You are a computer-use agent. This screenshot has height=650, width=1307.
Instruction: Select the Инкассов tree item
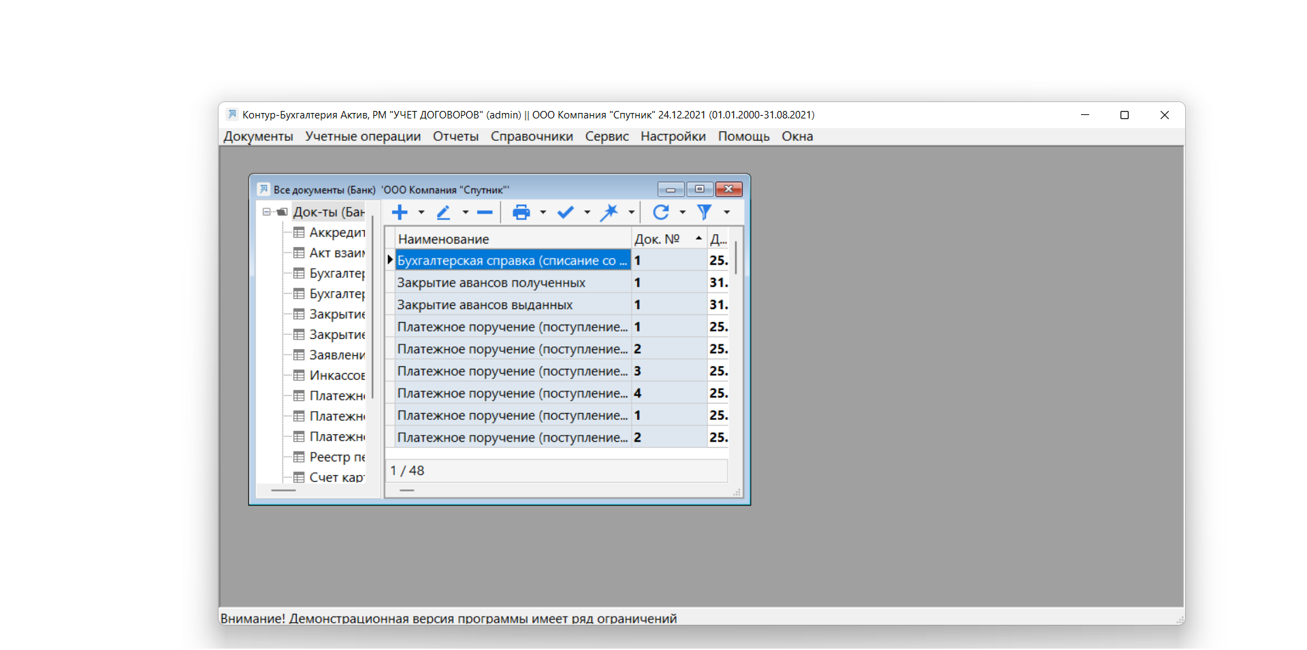tap(337, 375)
